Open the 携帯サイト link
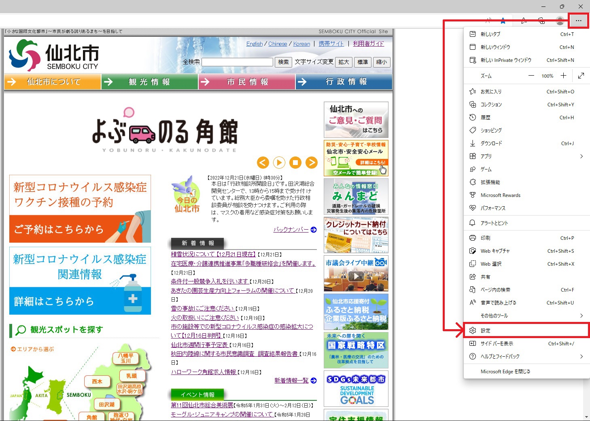This screenshot has width=590, height=421. point(331,44)
